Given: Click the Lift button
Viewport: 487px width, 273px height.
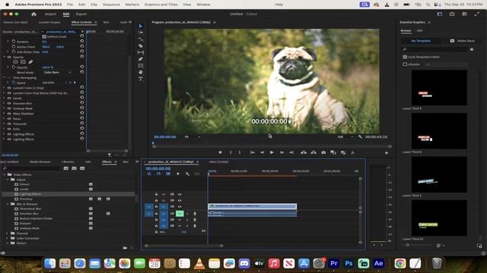Looking at the screenshot, I should (x=304, y=152).
